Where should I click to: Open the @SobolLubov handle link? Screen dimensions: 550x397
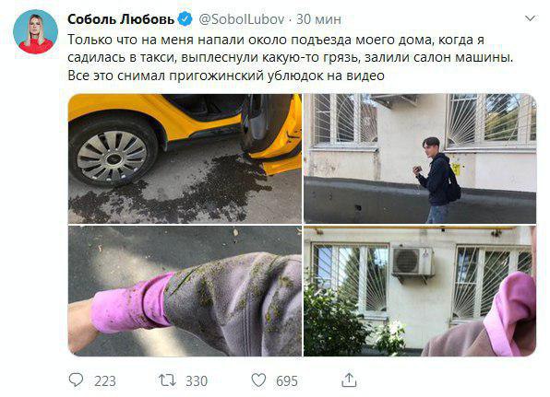(x=242, y=19)
